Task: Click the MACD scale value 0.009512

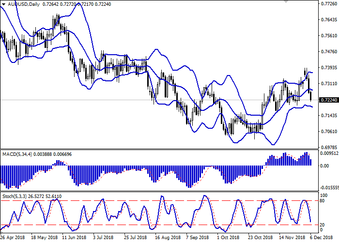Action: pos(329,153)
